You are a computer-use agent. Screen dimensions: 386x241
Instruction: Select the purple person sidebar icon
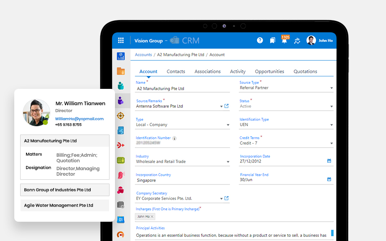tap(121, 101)
